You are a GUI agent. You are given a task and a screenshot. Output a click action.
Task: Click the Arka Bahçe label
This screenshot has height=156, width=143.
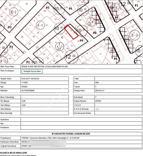(x=6, y=109)
